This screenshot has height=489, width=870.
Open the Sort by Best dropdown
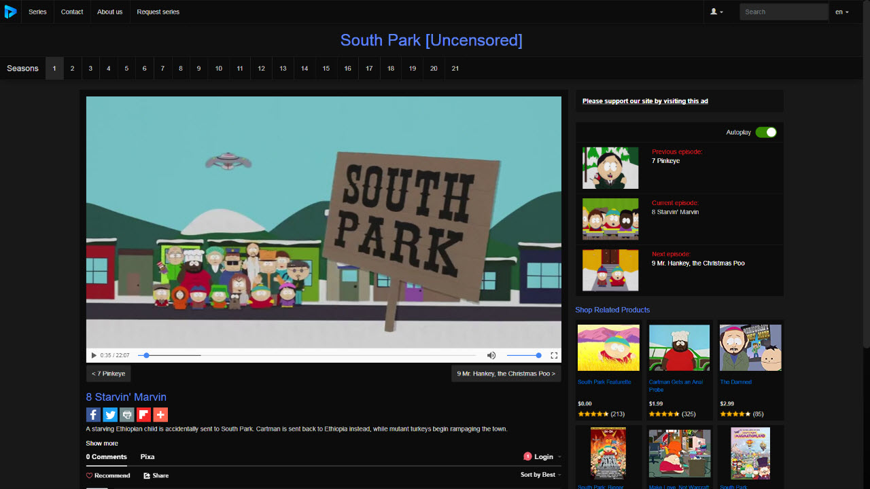(x=541, y=475)
